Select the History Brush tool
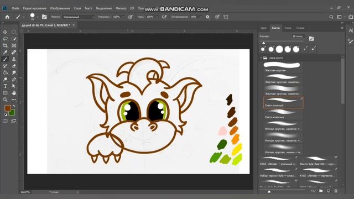Image resolution: width=354 pixels, height=199 pixels. (x=5, y=66)
